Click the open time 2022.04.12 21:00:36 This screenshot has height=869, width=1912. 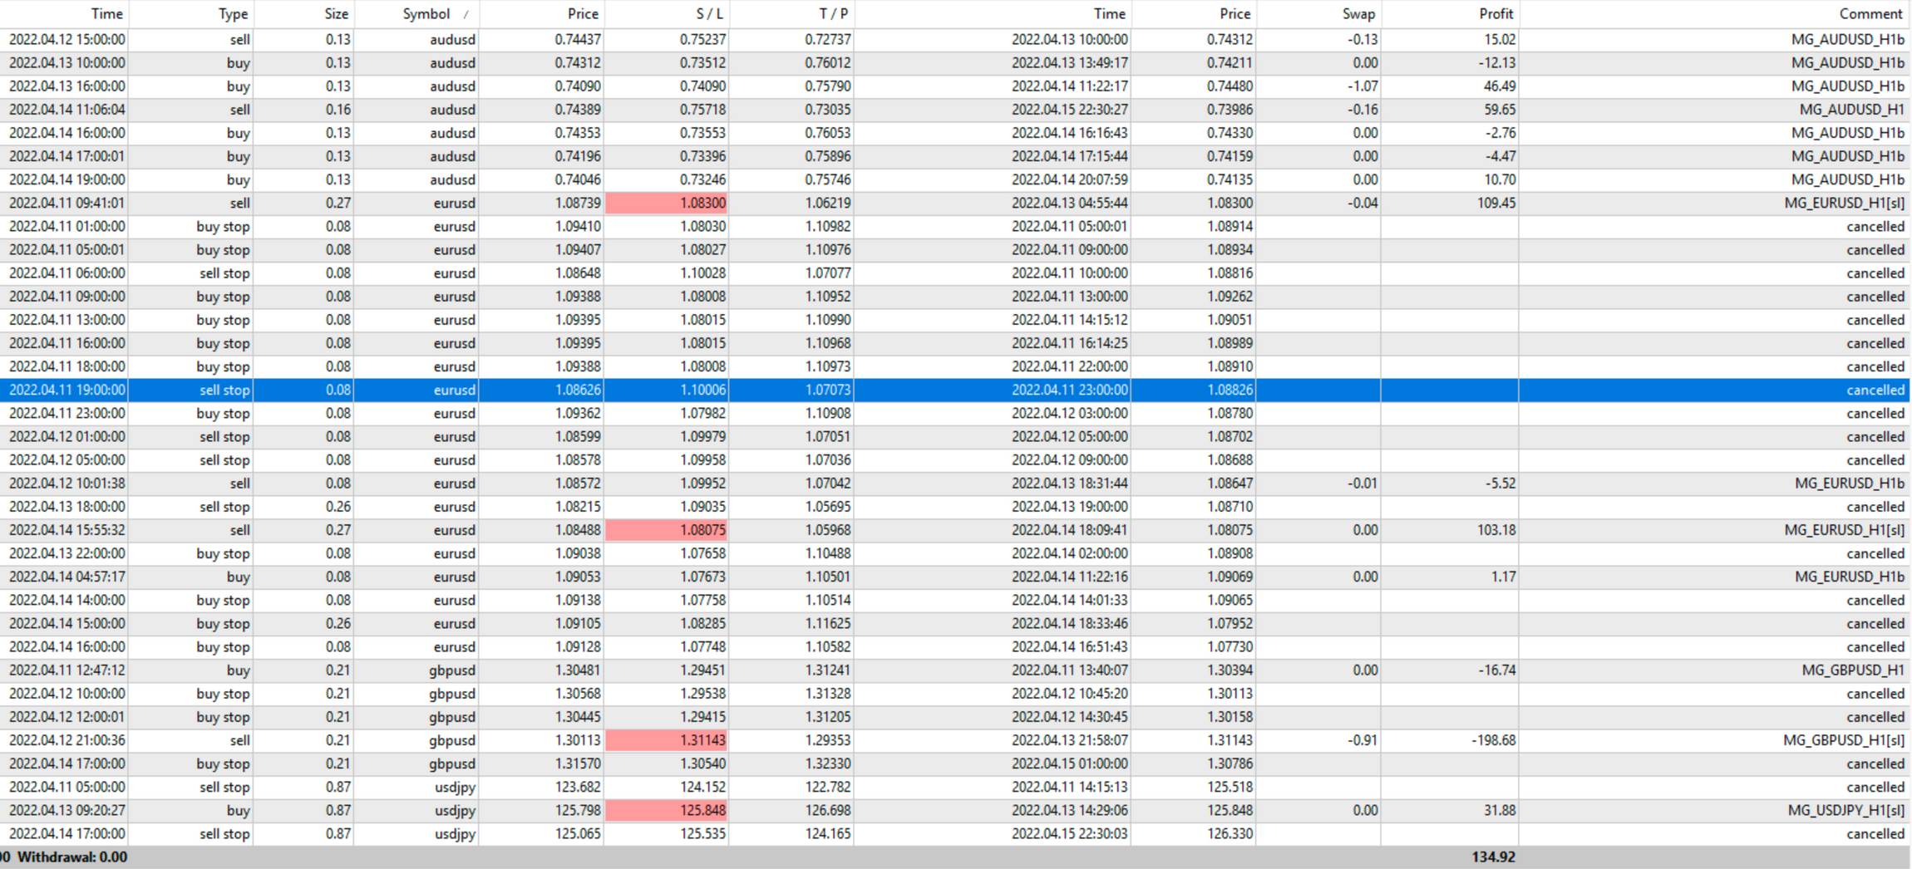coord(67,740)
